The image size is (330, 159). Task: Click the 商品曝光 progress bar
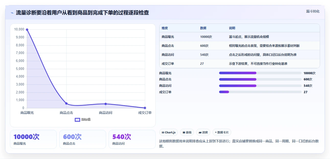[260, 73]
